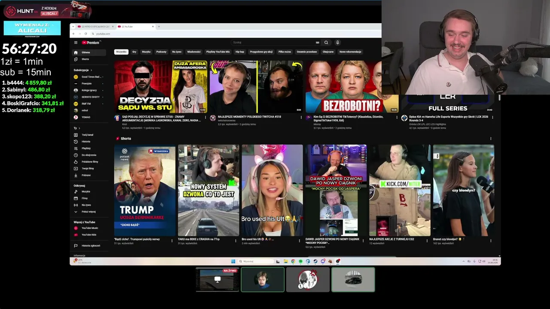Open options for SĄD PODJĄŁ DECYZJĘ video
This screenshot has height=309, width=550.
205,117
